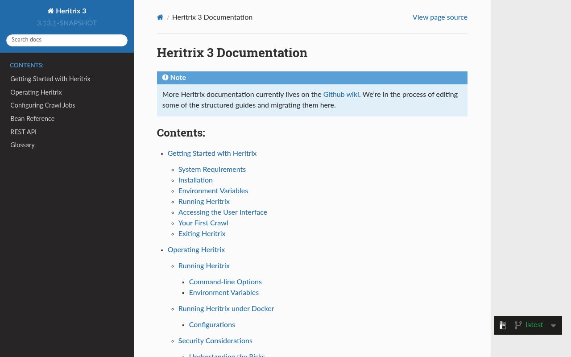Open Operating Heritrix contents link
This screenshot has height=357, width=571.
point(196,250)
